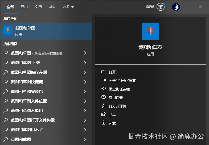
Task: Click the share icon beside 共享
Action: [x=103, y=114]
